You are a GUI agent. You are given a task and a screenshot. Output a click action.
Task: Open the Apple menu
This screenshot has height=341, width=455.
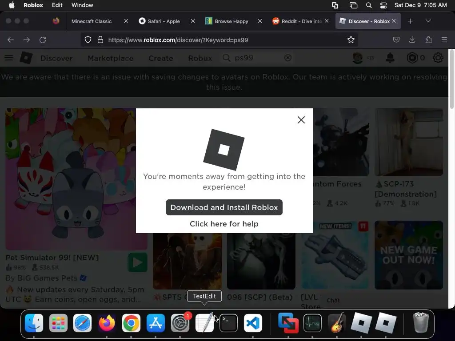(12, 5)
